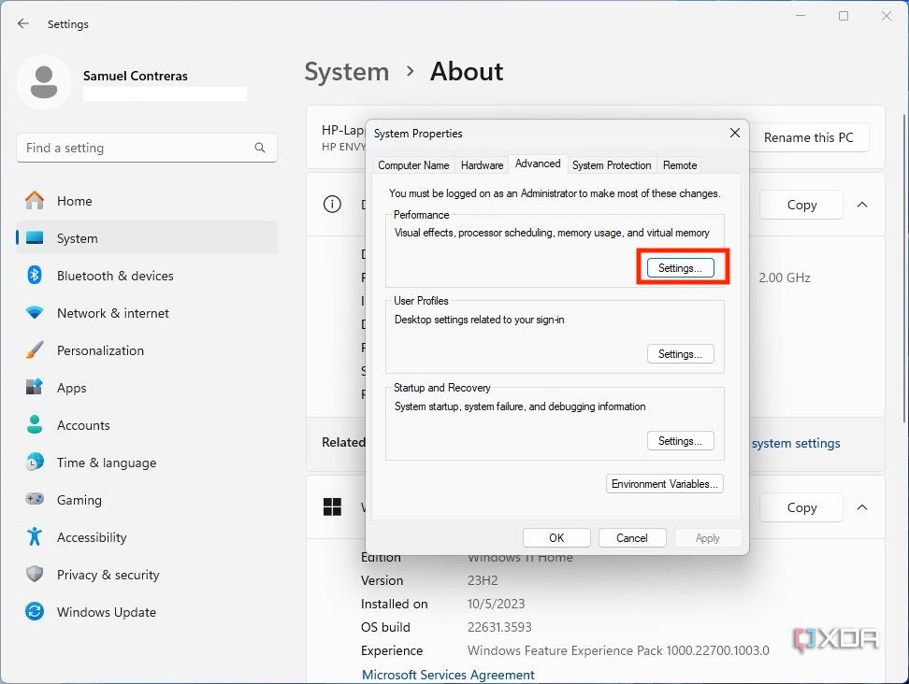The image size is (909, 684).
Task: Open Environment Variables
Action: [664, 484]
